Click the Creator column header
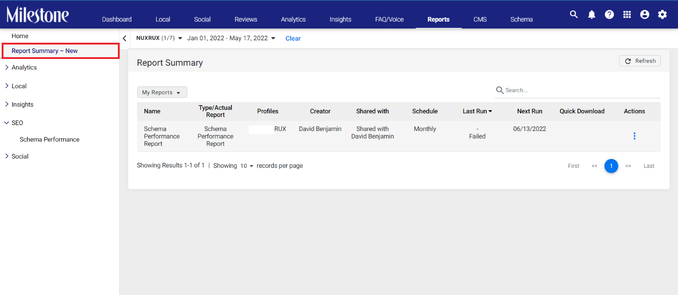The height and width of the screenshot is (295, 678). pyautogui.click(x=320, y=111)
